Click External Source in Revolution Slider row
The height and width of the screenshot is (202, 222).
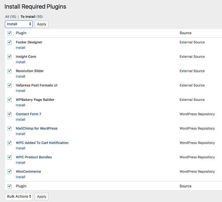(x=192, y=71)
